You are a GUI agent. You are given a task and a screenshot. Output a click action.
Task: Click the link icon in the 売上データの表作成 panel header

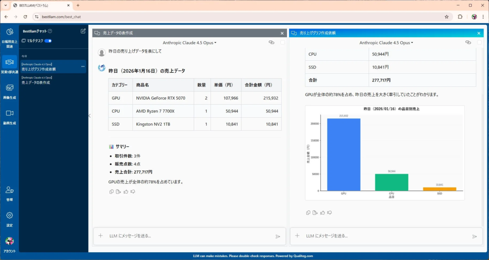pyautogui.click(x=271, y=42)
